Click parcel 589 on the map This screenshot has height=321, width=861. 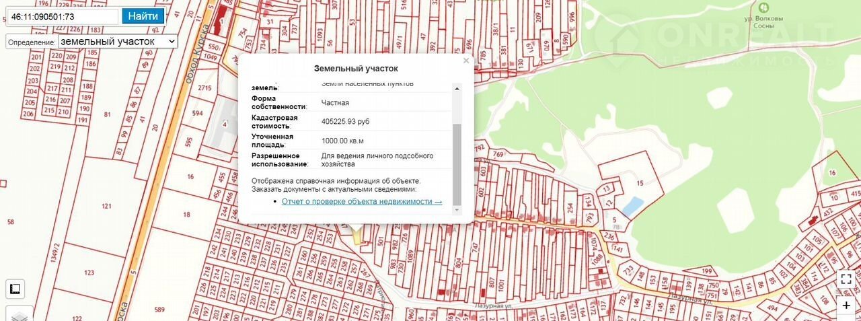point(159,309)
